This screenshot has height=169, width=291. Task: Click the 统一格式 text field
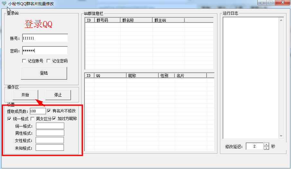(x=50, y=126)
